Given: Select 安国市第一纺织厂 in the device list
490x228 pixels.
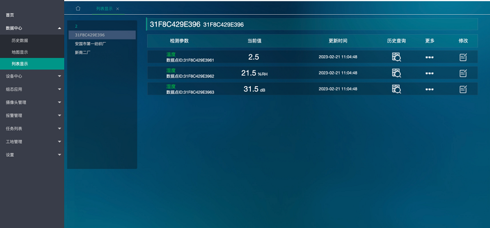Looking at the screenshot, I should click(91, 44).
